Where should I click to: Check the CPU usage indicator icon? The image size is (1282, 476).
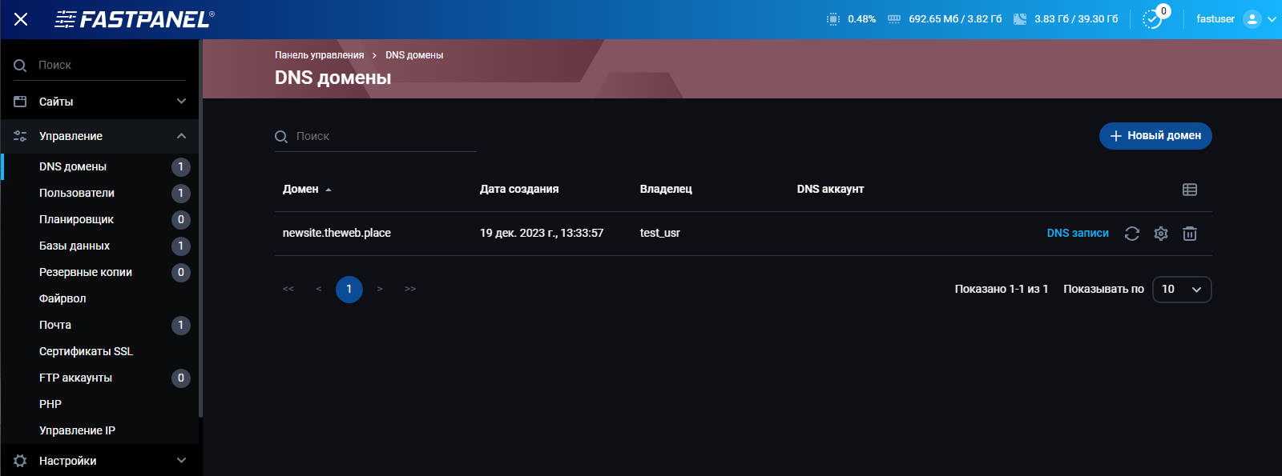(833, 18)
